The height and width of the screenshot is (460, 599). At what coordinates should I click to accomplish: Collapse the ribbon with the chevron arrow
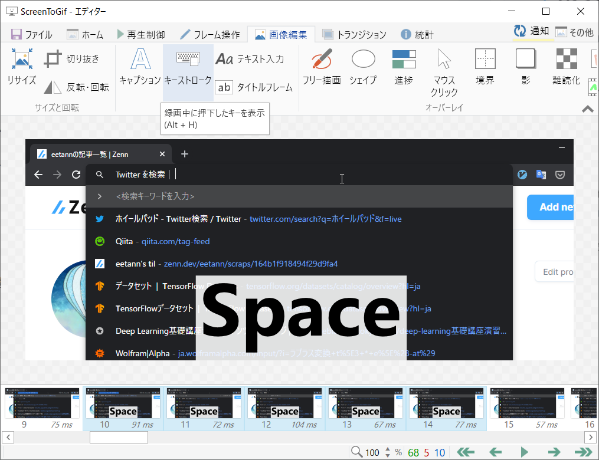(588, 109)
